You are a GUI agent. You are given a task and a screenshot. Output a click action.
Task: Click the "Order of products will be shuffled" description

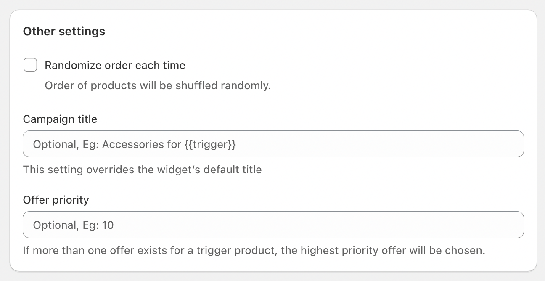click(157, 86)
